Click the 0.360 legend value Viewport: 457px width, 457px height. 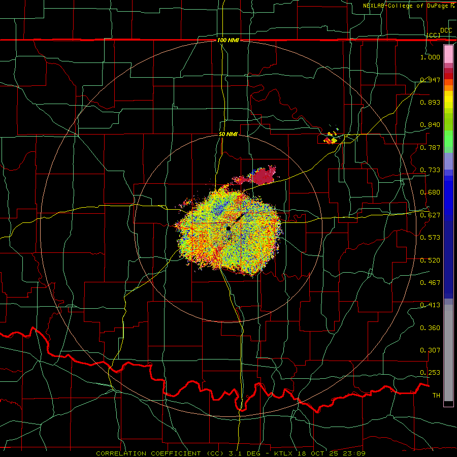click(430, 328)
